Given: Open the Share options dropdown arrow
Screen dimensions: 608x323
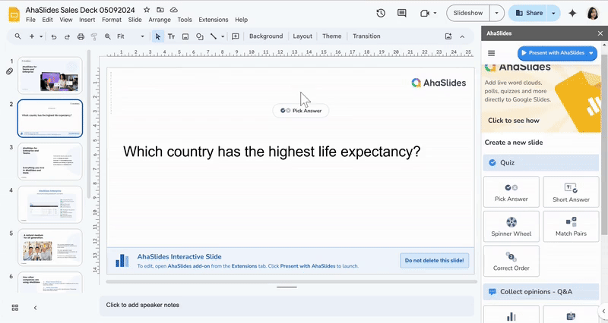Looking at the screenshot, I should (x=553, y=13).
